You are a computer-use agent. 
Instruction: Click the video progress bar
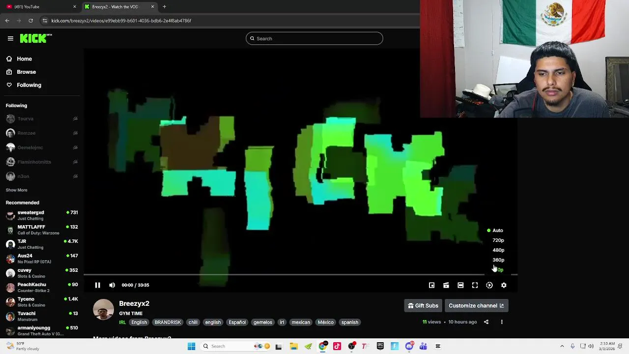[x=300, y=275]
